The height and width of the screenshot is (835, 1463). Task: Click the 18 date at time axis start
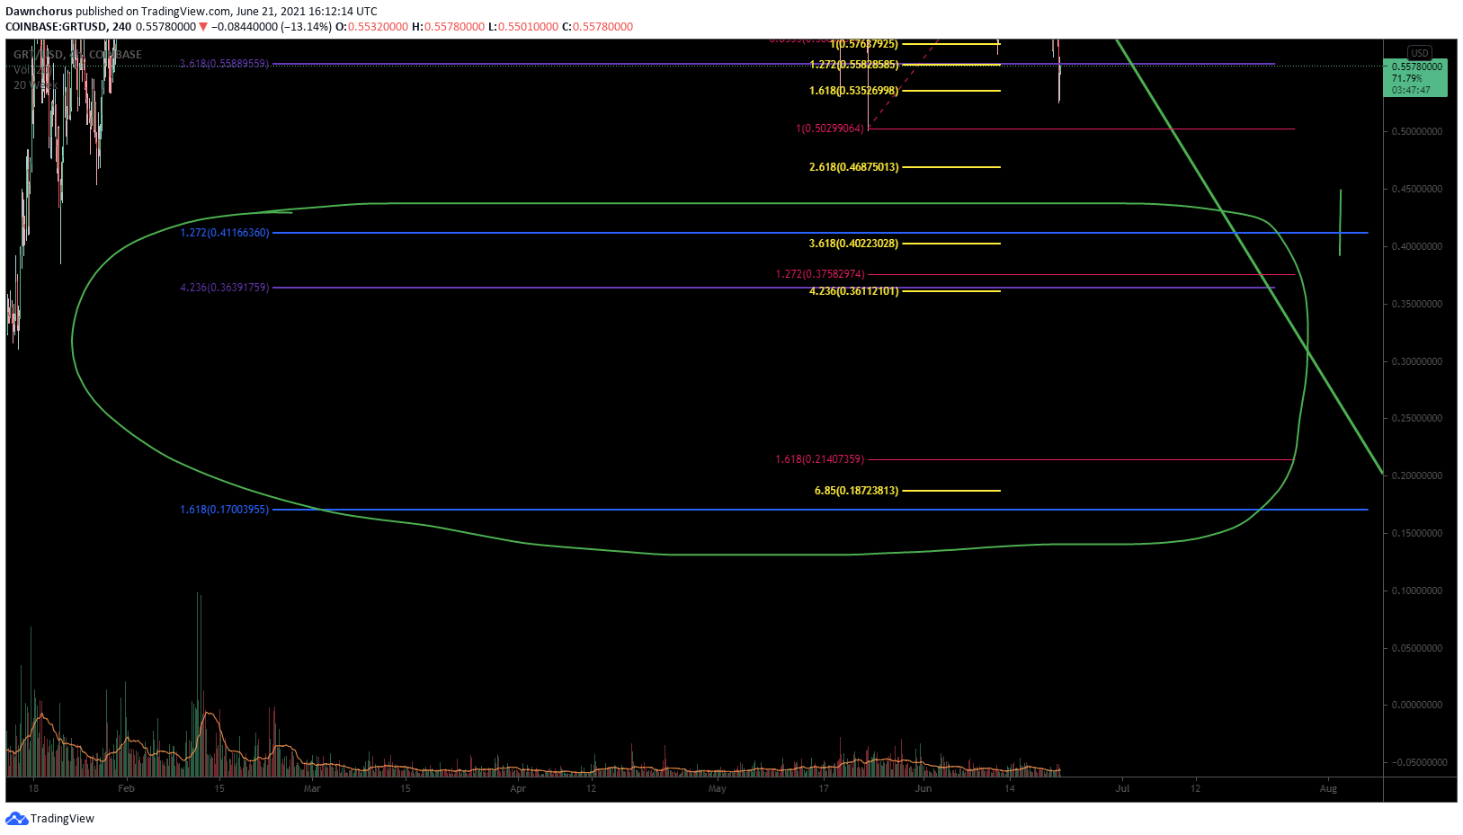33,788
